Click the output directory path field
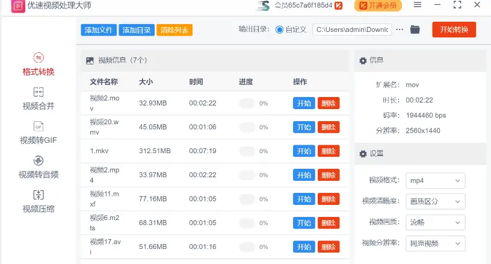The image size is (491, 264). (352, 30)
